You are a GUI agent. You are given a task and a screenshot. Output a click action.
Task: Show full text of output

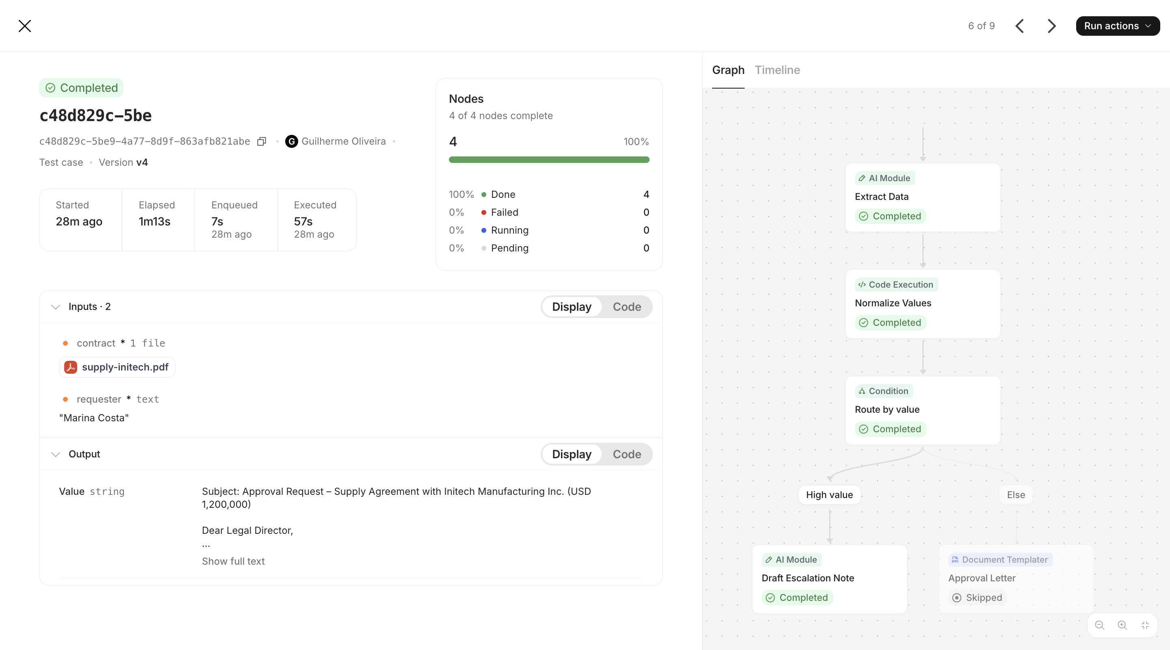[x=233, y=561]
